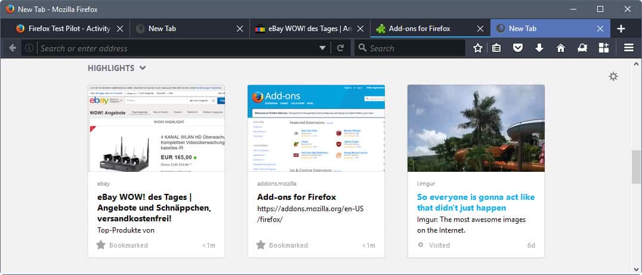
Task: Open Add-ons for Firefox highlight title
Action: tap(297, 197)
